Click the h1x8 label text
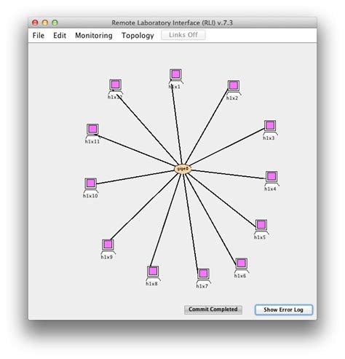The height and width of the screenshot is (359, 345). click(151, 284)
